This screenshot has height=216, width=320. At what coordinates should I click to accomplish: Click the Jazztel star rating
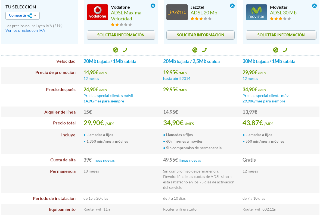pyautogui.click(x=201, y=19)
